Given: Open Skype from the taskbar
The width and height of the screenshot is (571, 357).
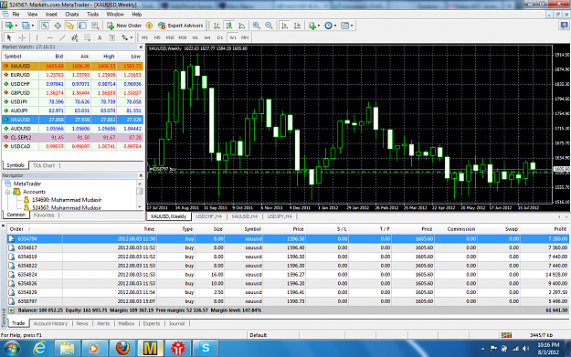Looking at the screenshot, I should [206, 348].
